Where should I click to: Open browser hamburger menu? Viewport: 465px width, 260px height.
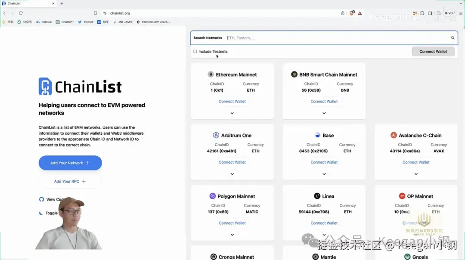pyautogui.click(x=461, y=13)
